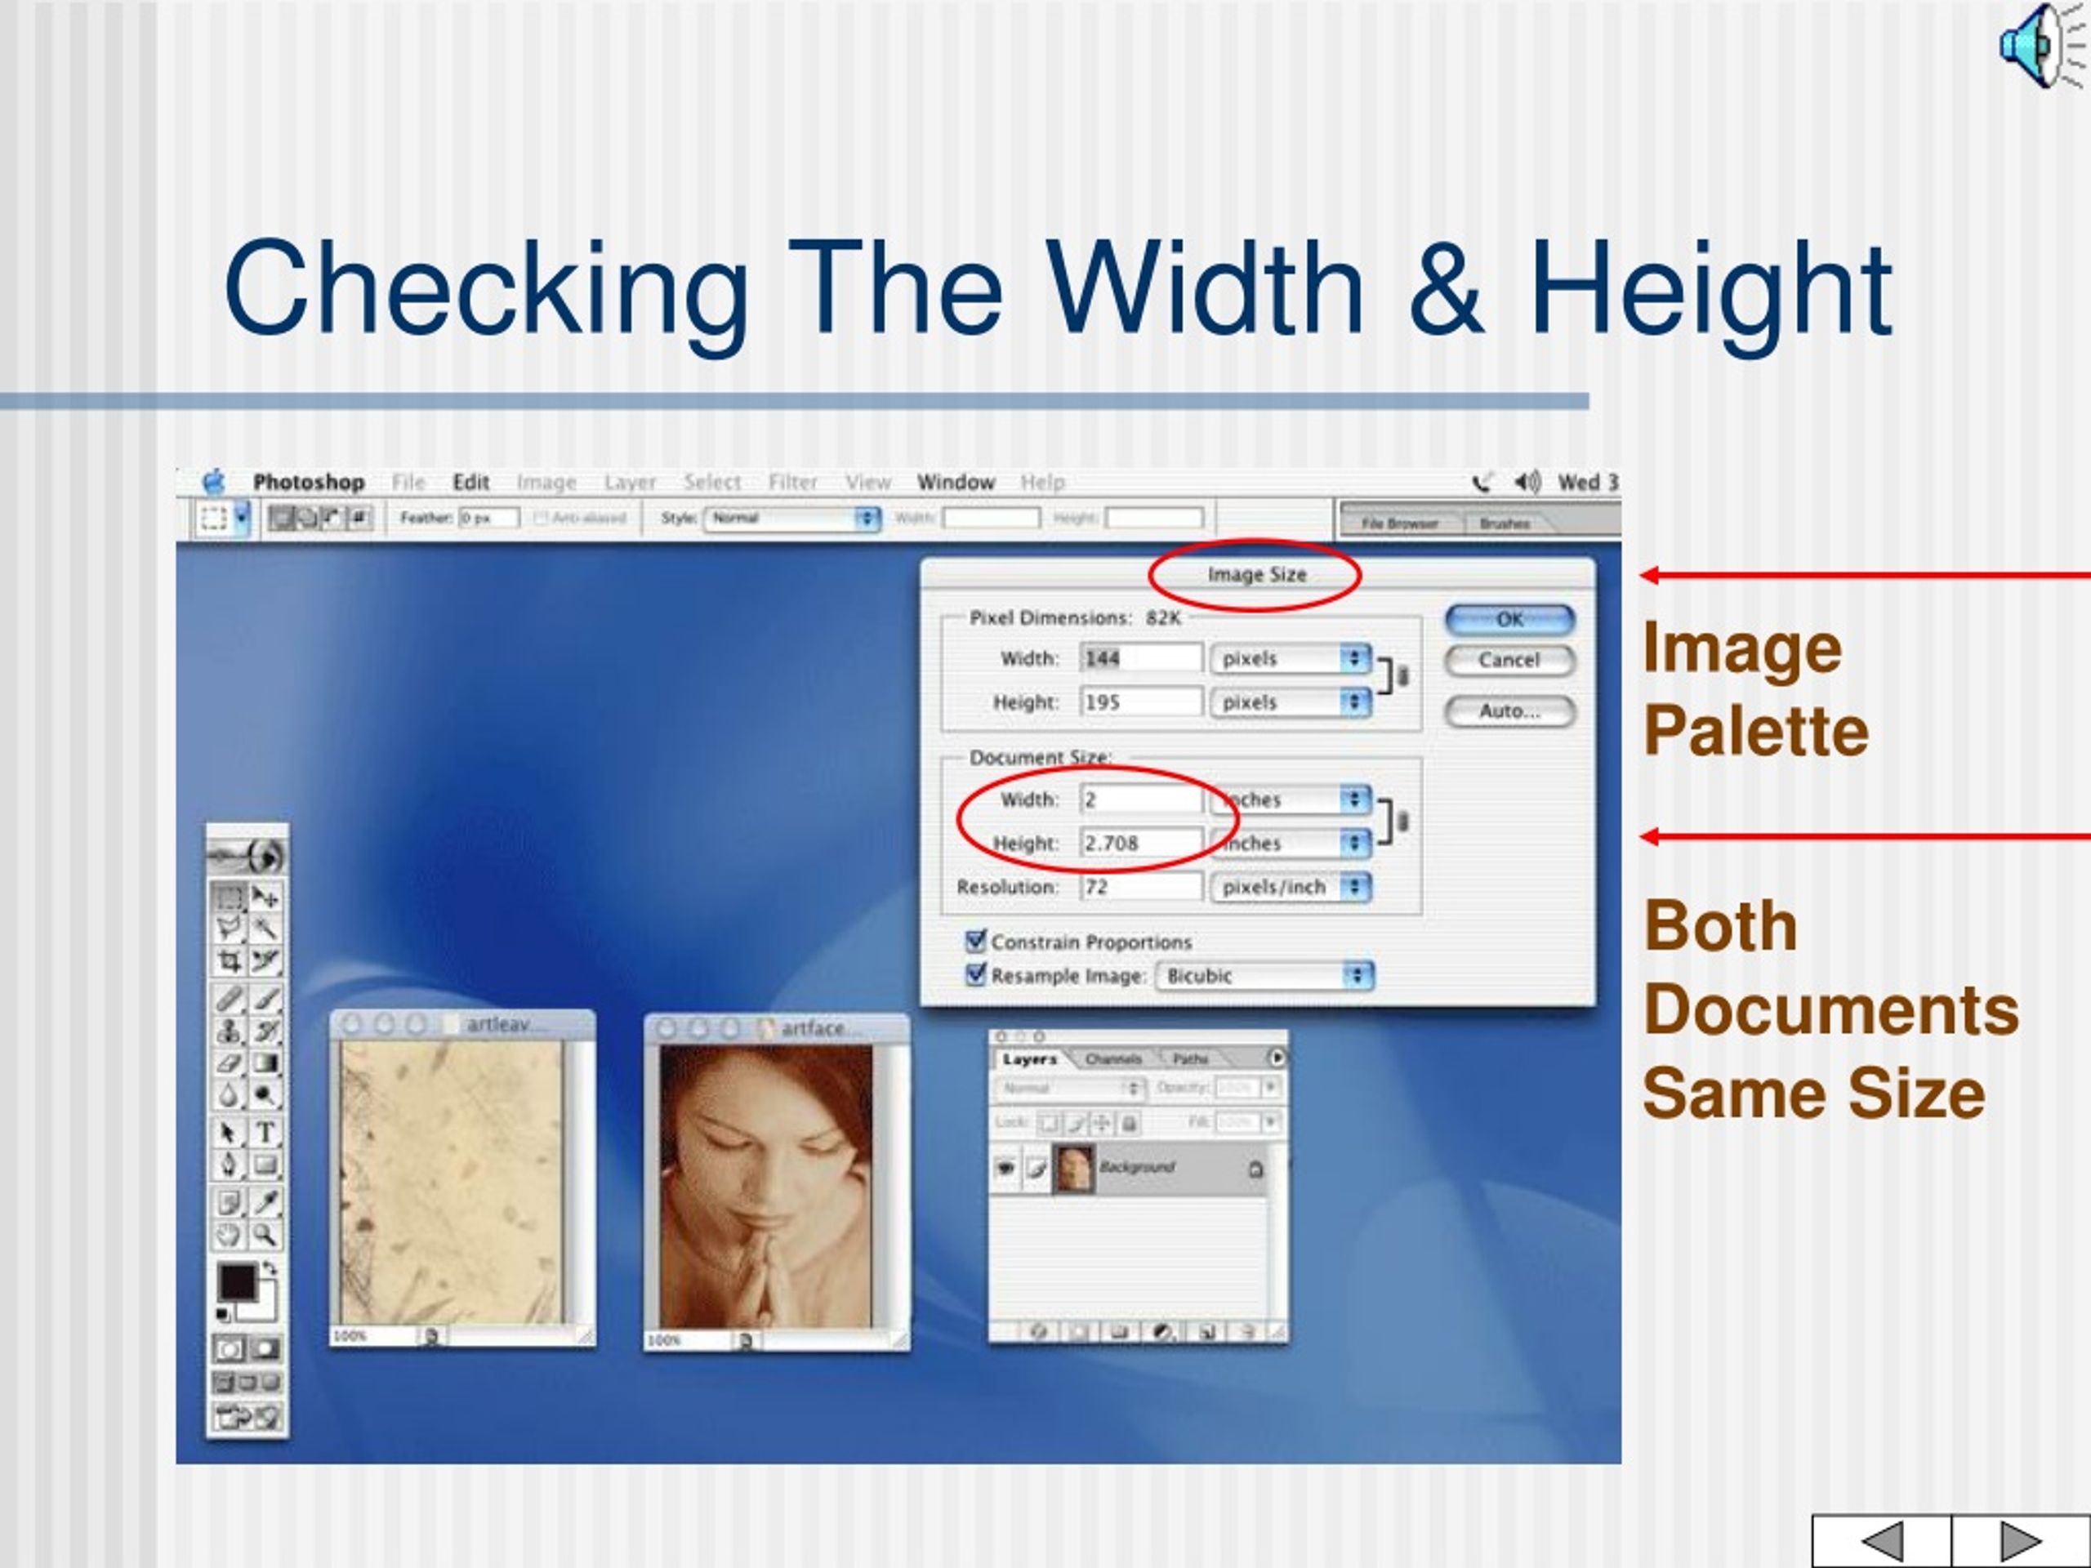Open Layers palette flyout menu arrow
This screenshot has height=1568, width=2091.
click(1278, 1058)
